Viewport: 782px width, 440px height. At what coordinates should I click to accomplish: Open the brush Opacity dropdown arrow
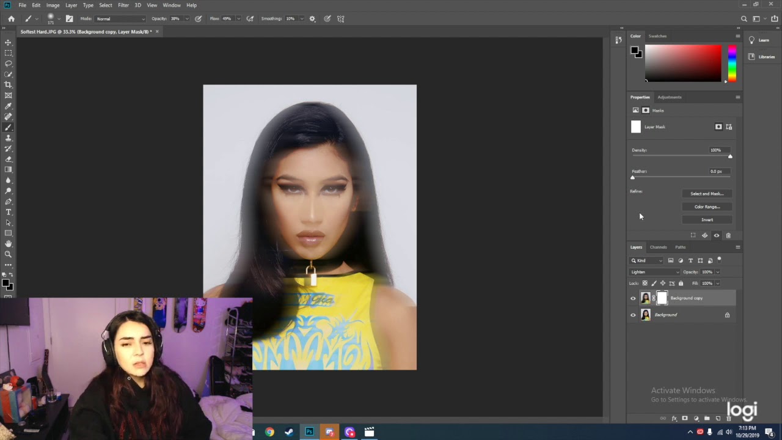[x=187, y=19]
